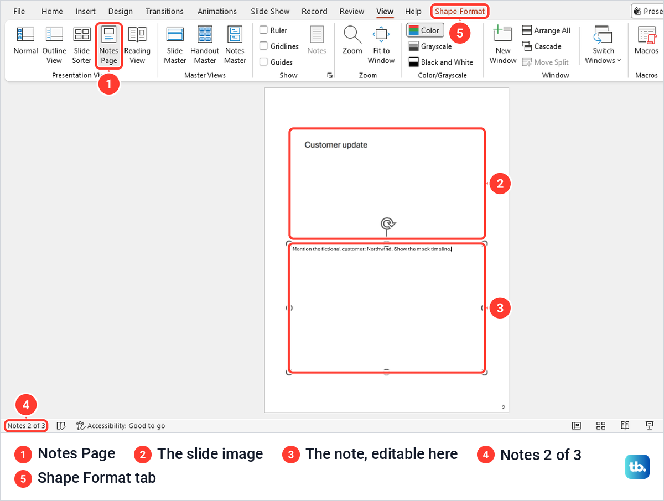Open Slide Master view
The height and width of the screenshot is (501, 664).
175,45
